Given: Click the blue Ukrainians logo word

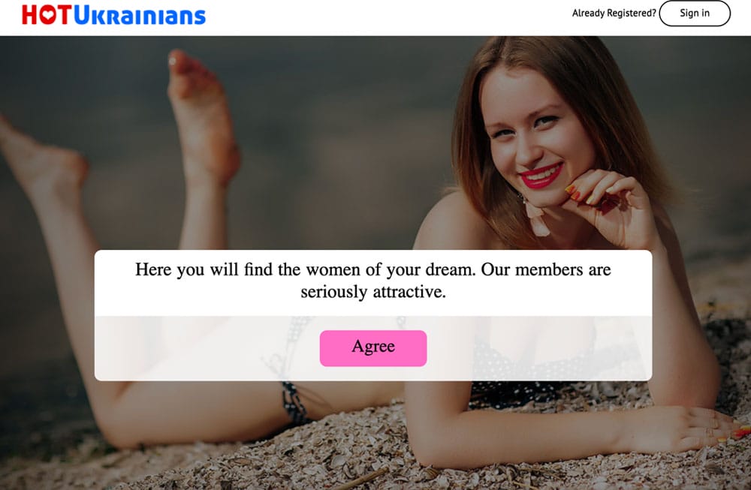Looking at the screenshot, I should click(140, 15).
